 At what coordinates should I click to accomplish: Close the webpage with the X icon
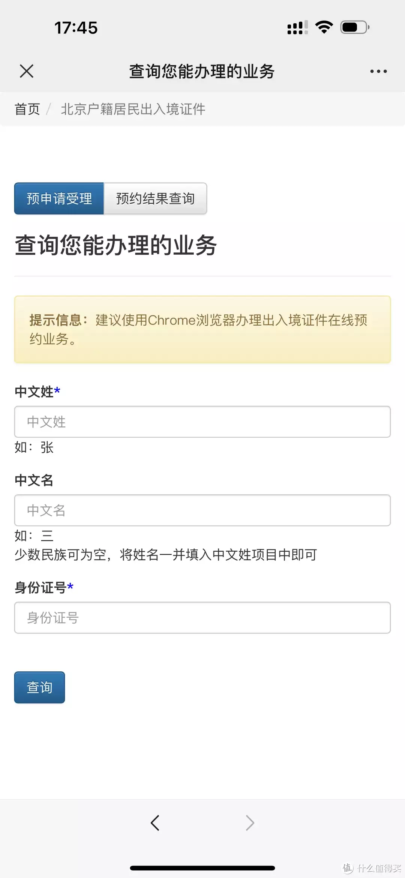(x=26, y=71)
